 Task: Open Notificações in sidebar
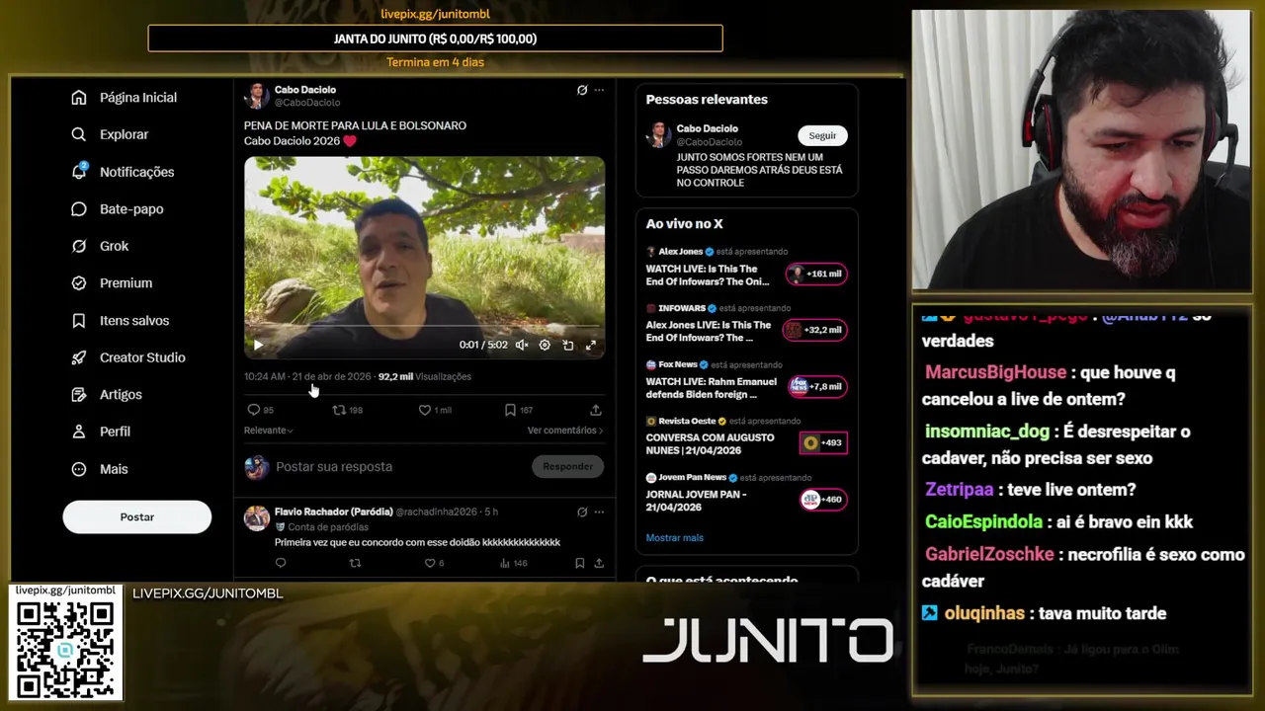(123, 172)
